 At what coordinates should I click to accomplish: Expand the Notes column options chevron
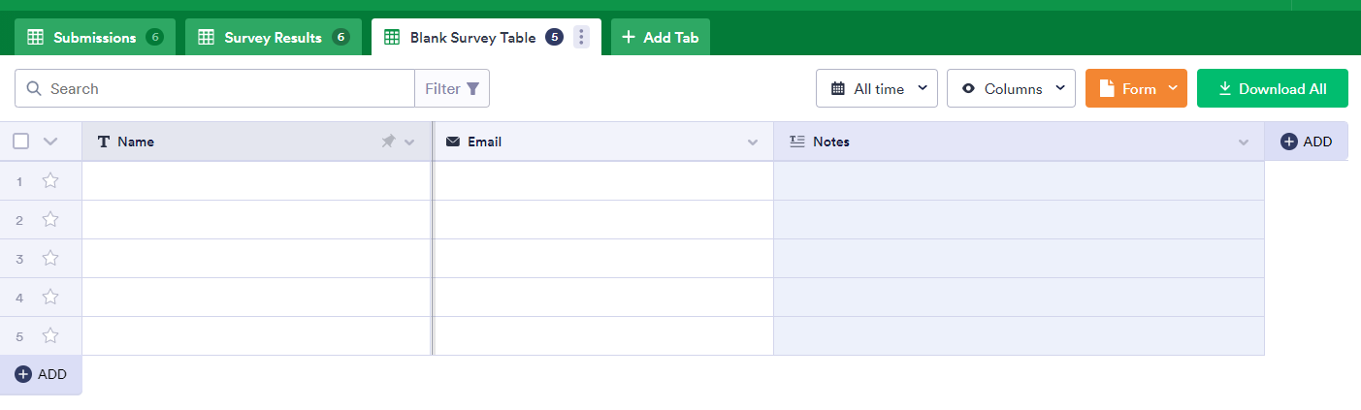1244,142
